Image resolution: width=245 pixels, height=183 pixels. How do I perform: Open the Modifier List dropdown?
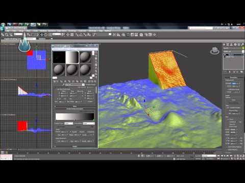(234, 51)
